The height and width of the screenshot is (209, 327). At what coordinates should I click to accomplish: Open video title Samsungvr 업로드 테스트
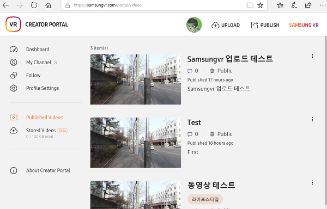pyautogui.click(x=230, y=59)
